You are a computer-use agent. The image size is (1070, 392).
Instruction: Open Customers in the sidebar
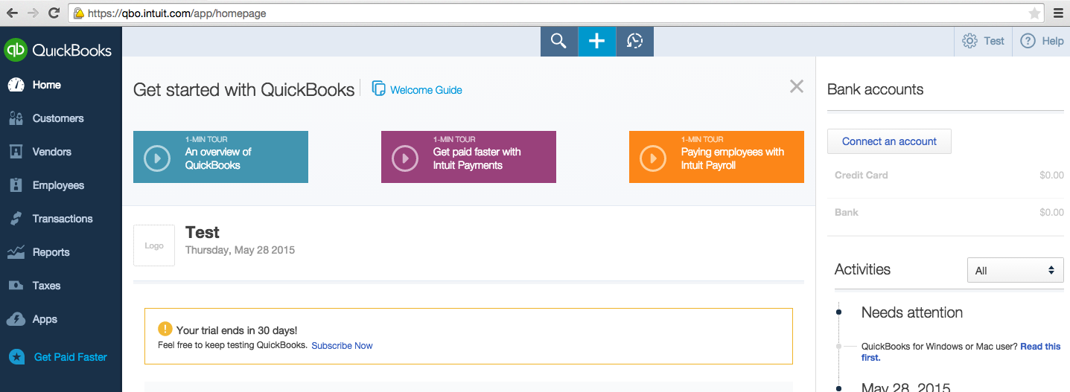[x=57, y=118]
